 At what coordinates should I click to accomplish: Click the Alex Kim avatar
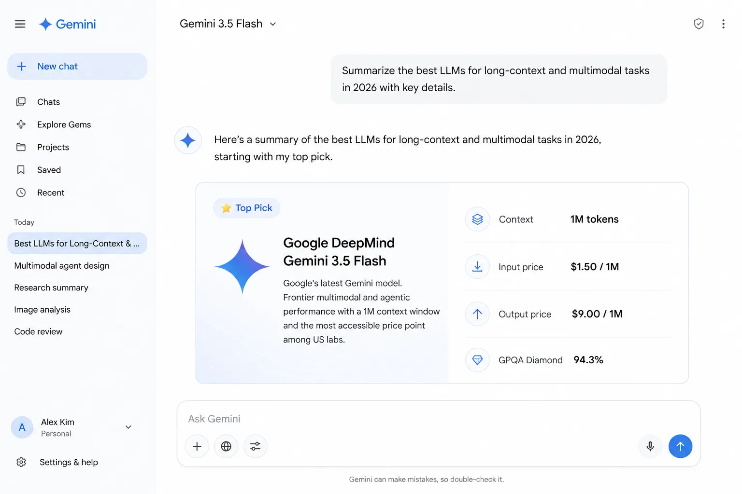(22, 427)
